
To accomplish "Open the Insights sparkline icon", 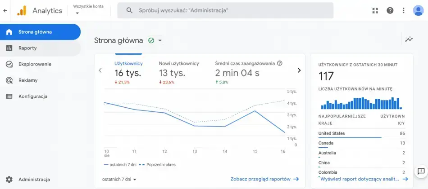I will (x=409, y=40).
